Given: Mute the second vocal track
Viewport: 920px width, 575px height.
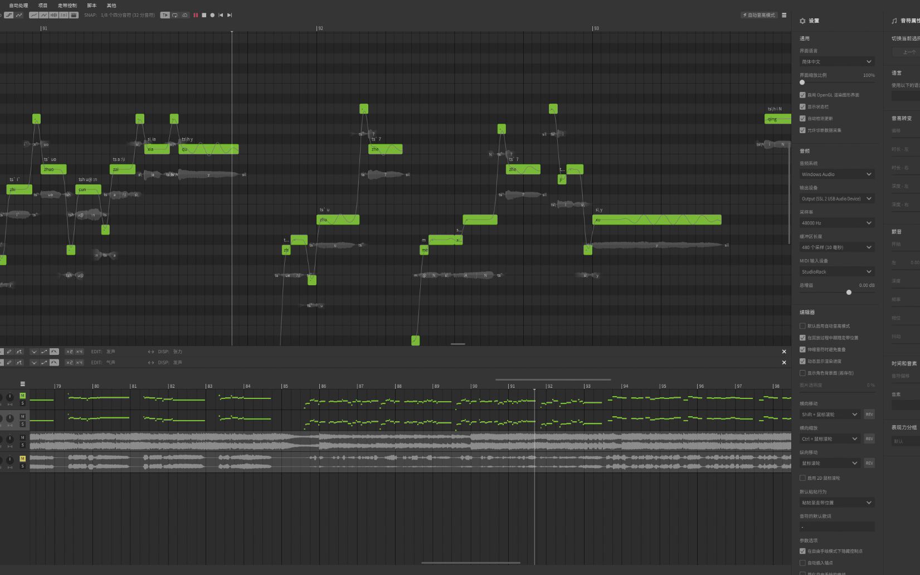Looking at the screenshot, I should coord(23,416).
